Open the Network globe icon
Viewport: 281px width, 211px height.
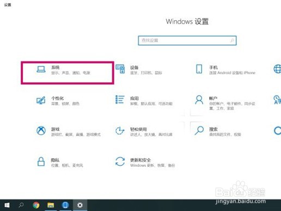coord(277,69)
